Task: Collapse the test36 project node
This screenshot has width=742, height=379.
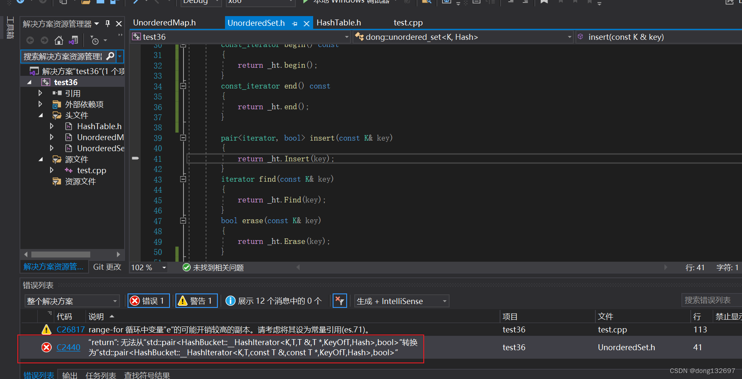Action: click(29, 82)
